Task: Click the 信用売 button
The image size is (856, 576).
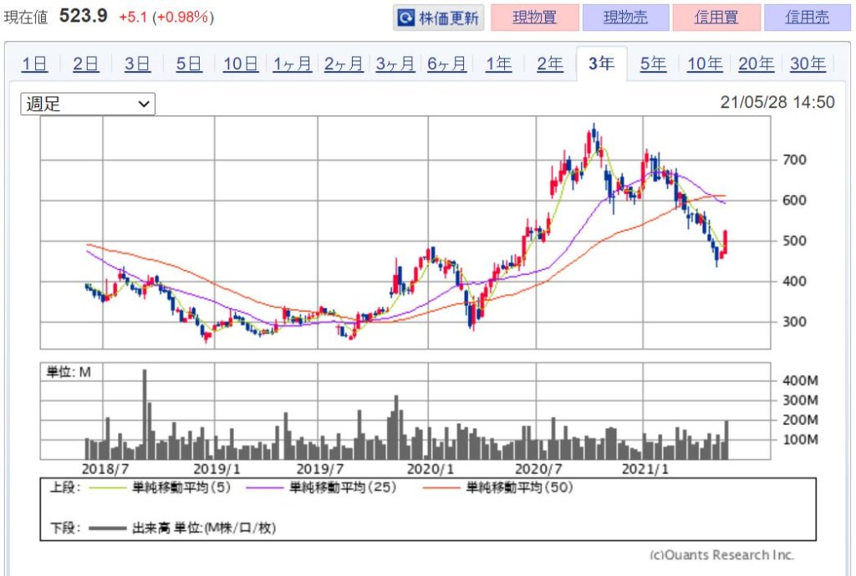Action: [806, 18]
